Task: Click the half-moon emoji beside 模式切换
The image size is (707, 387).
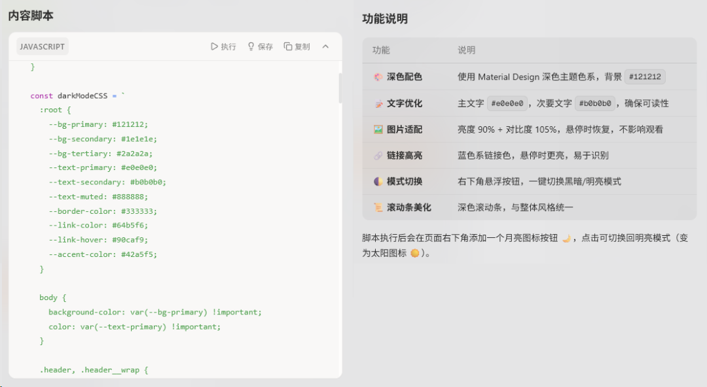Action: (x=378, y=182)
